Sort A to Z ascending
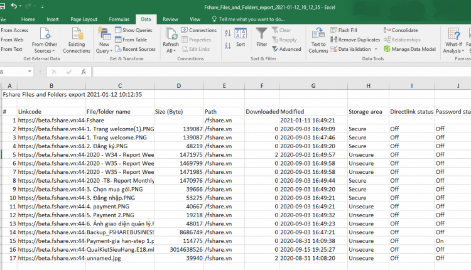This screenshot has width=471, height=270. click(228, 33)
